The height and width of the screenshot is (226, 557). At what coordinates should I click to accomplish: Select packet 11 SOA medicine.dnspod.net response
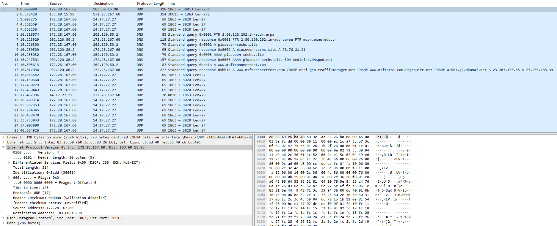(278, 60)
